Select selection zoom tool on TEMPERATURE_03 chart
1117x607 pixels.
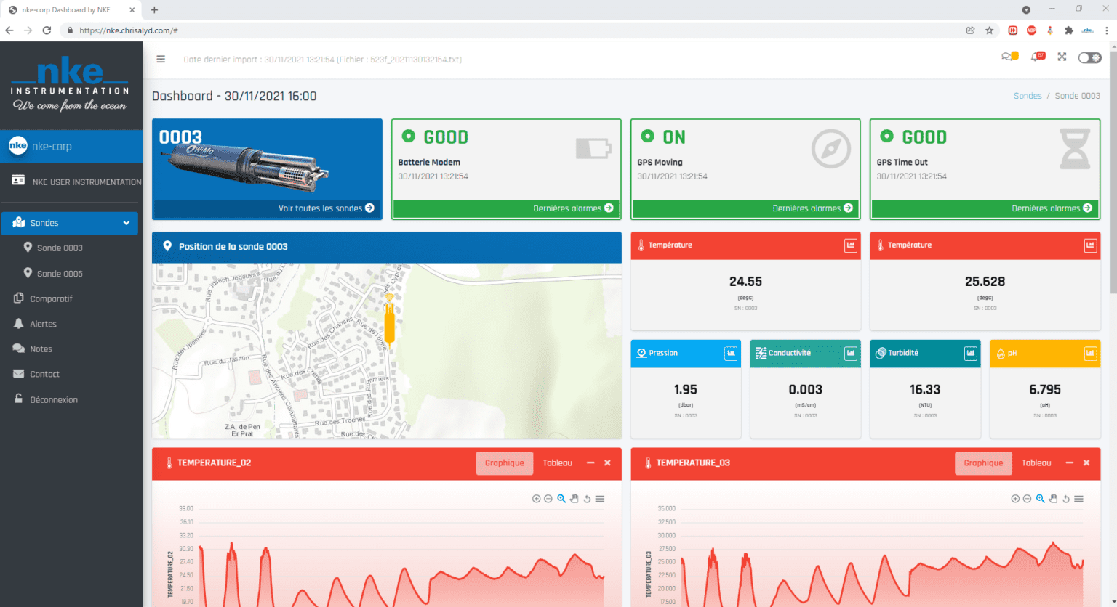click(x=1041, y=499)
